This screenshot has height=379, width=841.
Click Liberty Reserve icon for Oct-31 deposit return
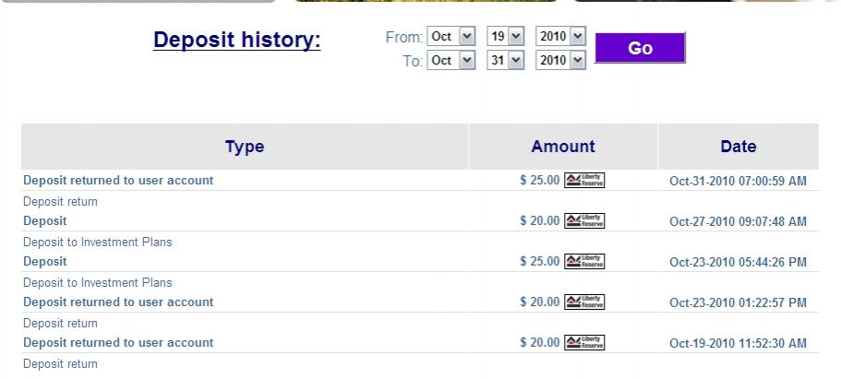click(x=584, y=181)
